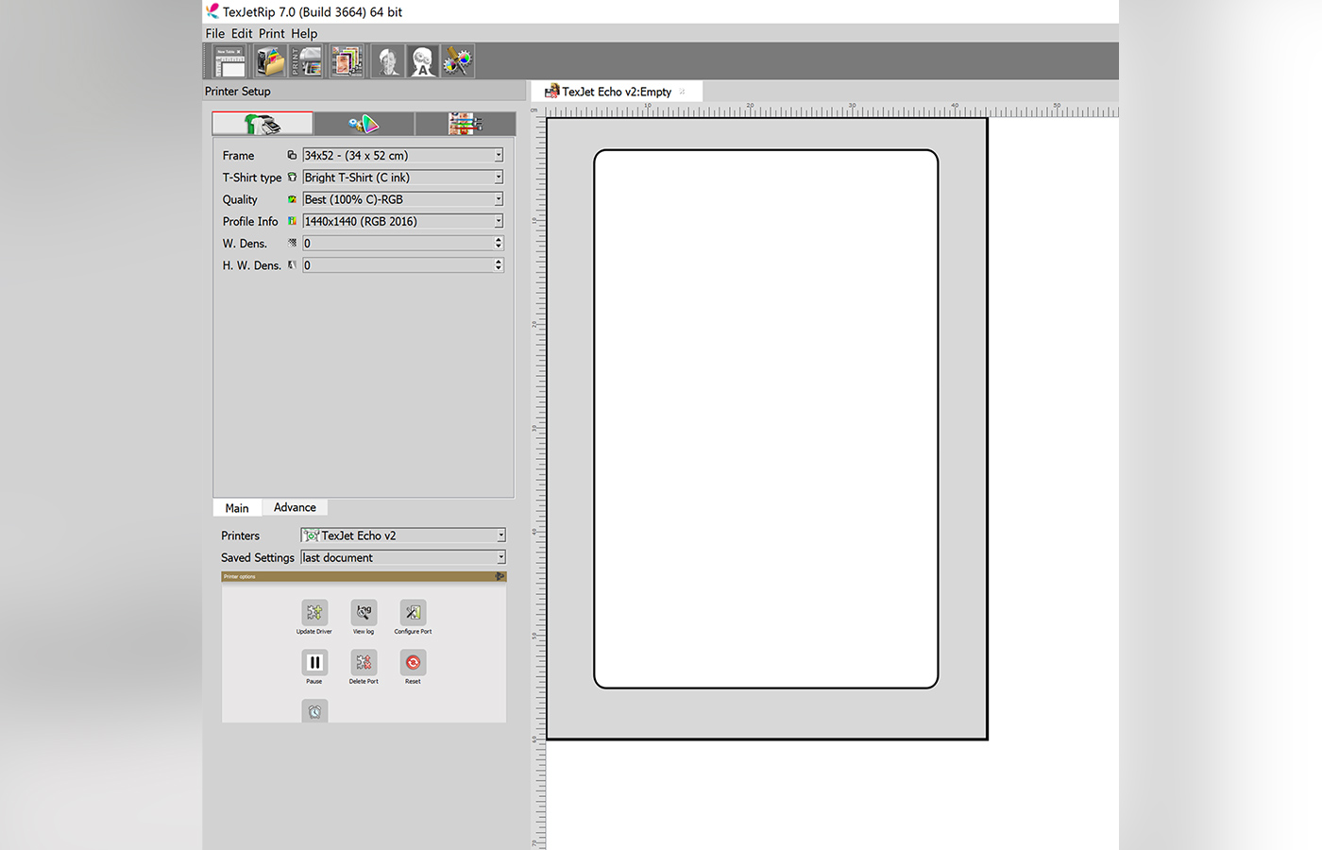Click the H. W. Dens. spinner arrows

(x=499, y=265)
